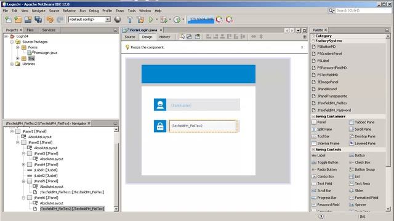The width and height of the screenshot is (394, 221).
Task: Pick the Tabbed Pane palette item
Action: [362, 122]
